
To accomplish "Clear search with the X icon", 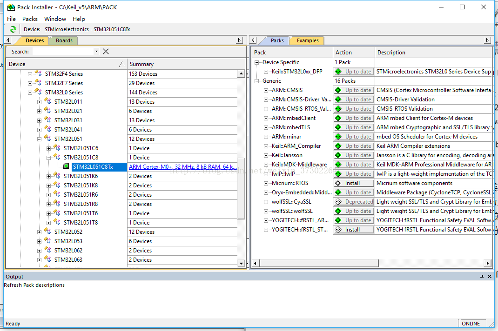I will (106, 52).
